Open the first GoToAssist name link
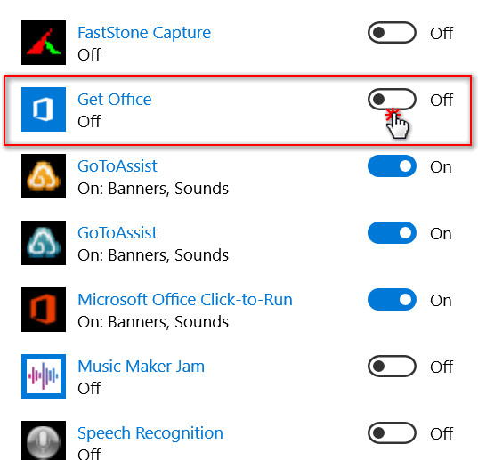This screenshot has width=478, height=460. [117, 166]
